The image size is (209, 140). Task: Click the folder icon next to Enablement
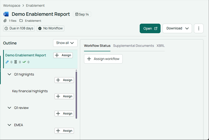[x=21, y=21]
